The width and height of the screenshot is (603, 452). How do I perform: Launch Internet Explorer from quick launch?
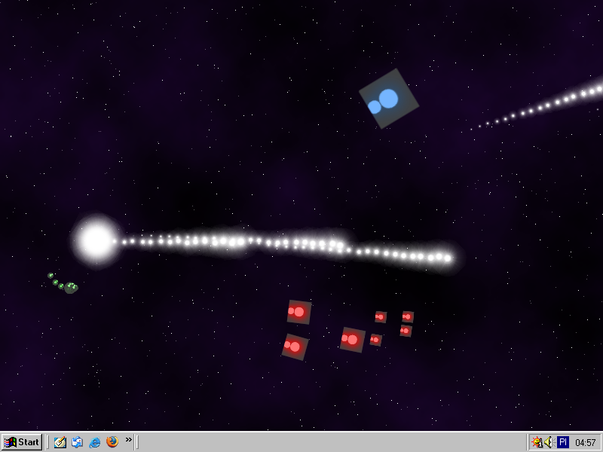tap(95, 442)
